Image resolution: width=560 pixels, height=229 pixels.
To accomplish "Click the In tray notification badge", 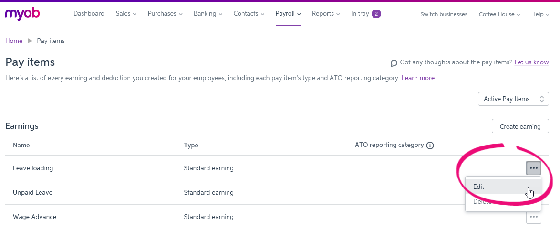I will point(376,14).
